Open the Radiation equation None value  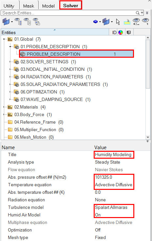point(100,200)
